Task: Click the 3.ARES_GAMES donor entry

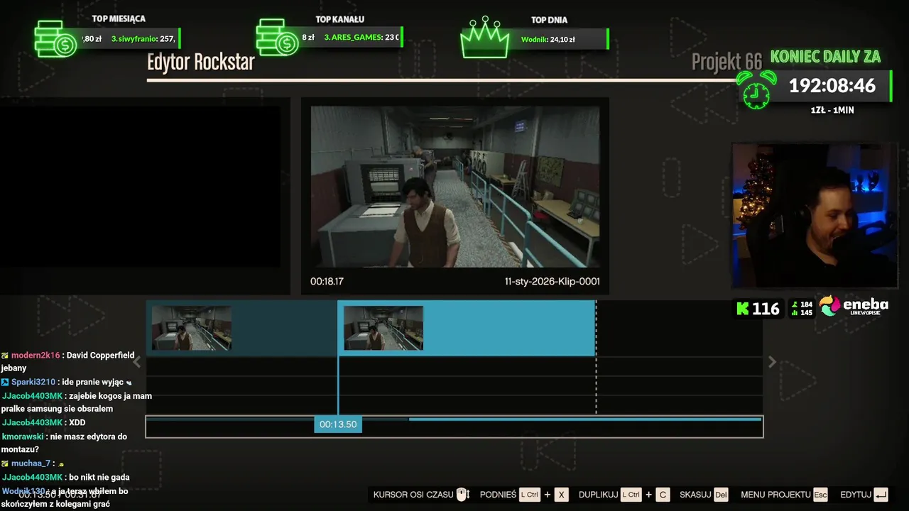Action: [361, 38]
